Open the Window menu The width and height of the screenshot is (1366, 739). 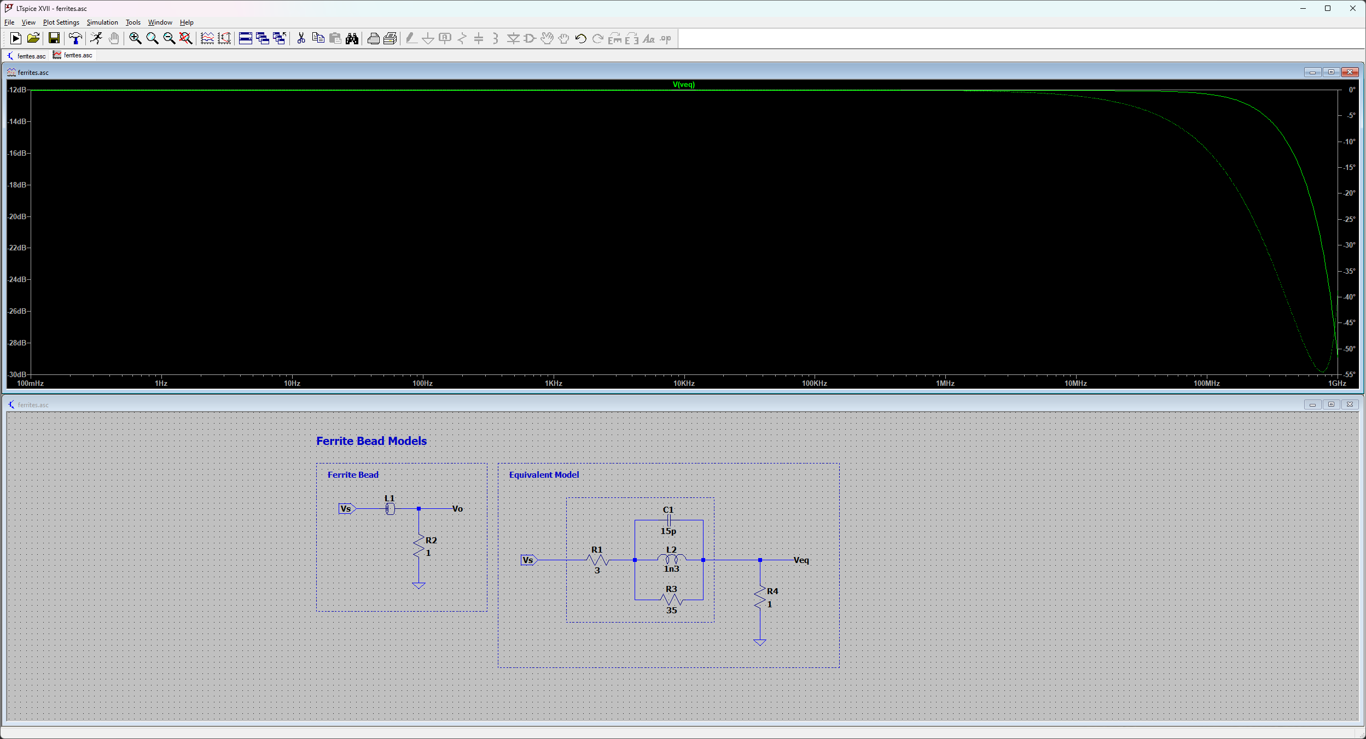coord(160,22)
